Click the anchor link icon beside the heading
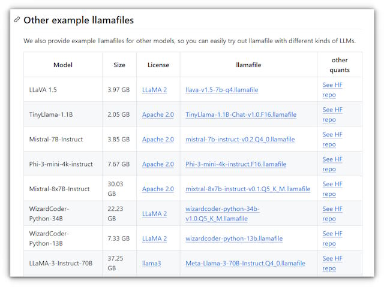 (x=17, y=20)
